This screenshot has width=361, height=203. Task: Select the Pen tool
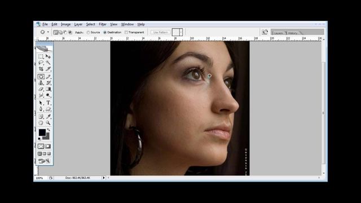41,109
